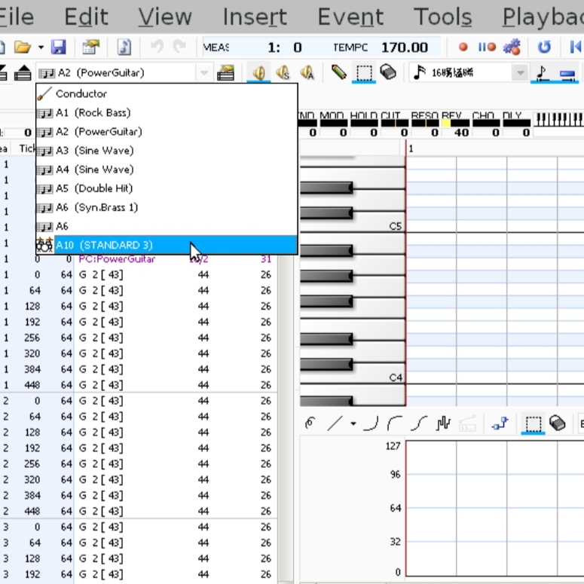Choose A4 (Sine Wave) track
Viewport: 584px width, 584px height.
coord(167,170)
